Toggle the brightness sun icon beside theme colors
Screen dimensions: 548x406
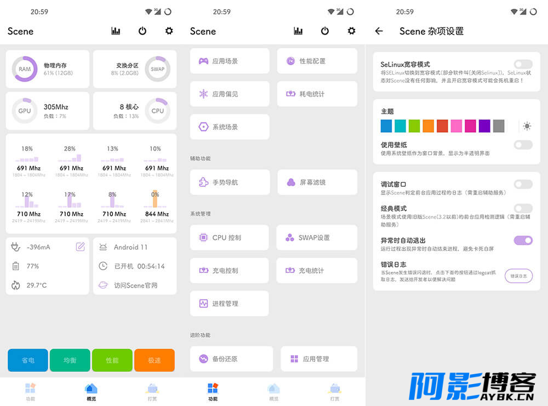(x=527, y=126)
